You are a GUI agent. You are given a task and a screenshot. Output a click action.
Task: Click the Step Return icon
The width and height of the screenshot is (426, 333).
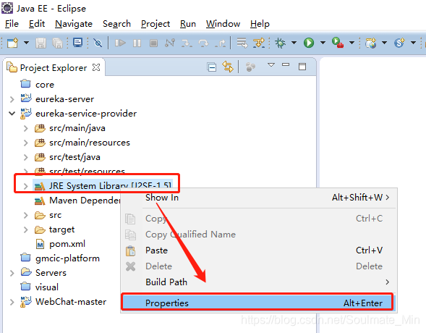click(220, 43)
